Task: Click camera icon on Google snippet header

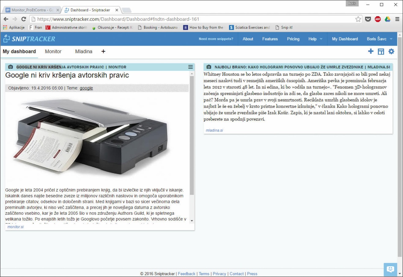Action: (x=10, y=67)
